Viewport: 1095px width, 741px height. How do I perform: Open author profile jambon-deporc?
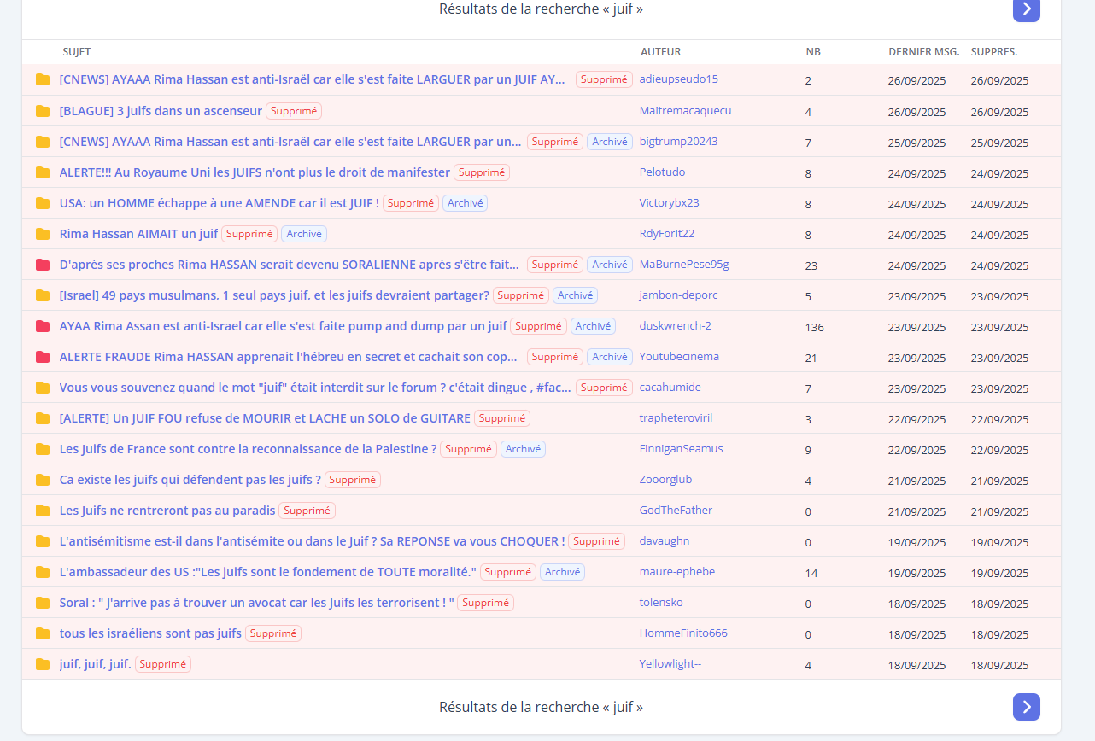[x=678, y=295]
